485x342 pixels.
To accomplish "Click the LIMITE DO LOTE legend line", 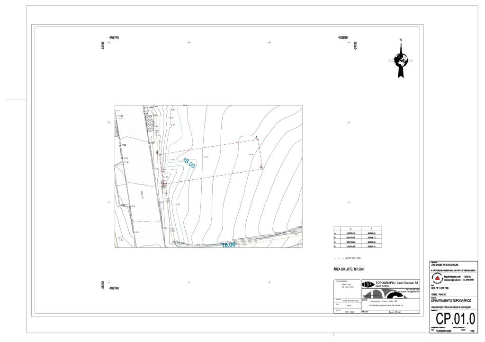I will pos(347,258).
